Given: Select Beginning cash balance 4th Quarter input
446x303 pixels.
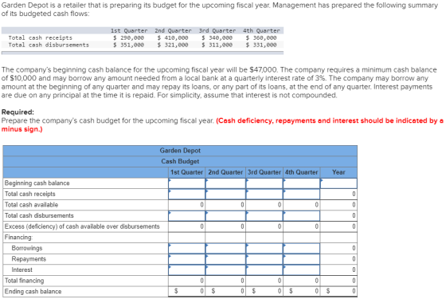Looking at the screenshot, I should (x=302, y=183).
